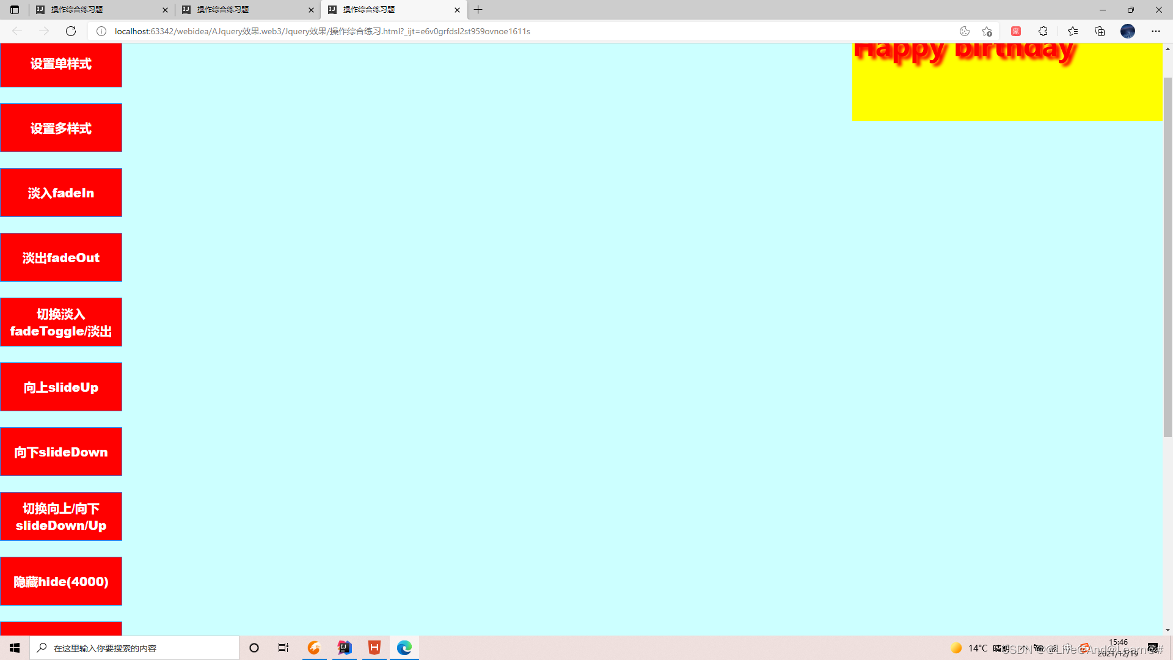
Task: Open the Windows Start menu
Action: coord(15,648)
